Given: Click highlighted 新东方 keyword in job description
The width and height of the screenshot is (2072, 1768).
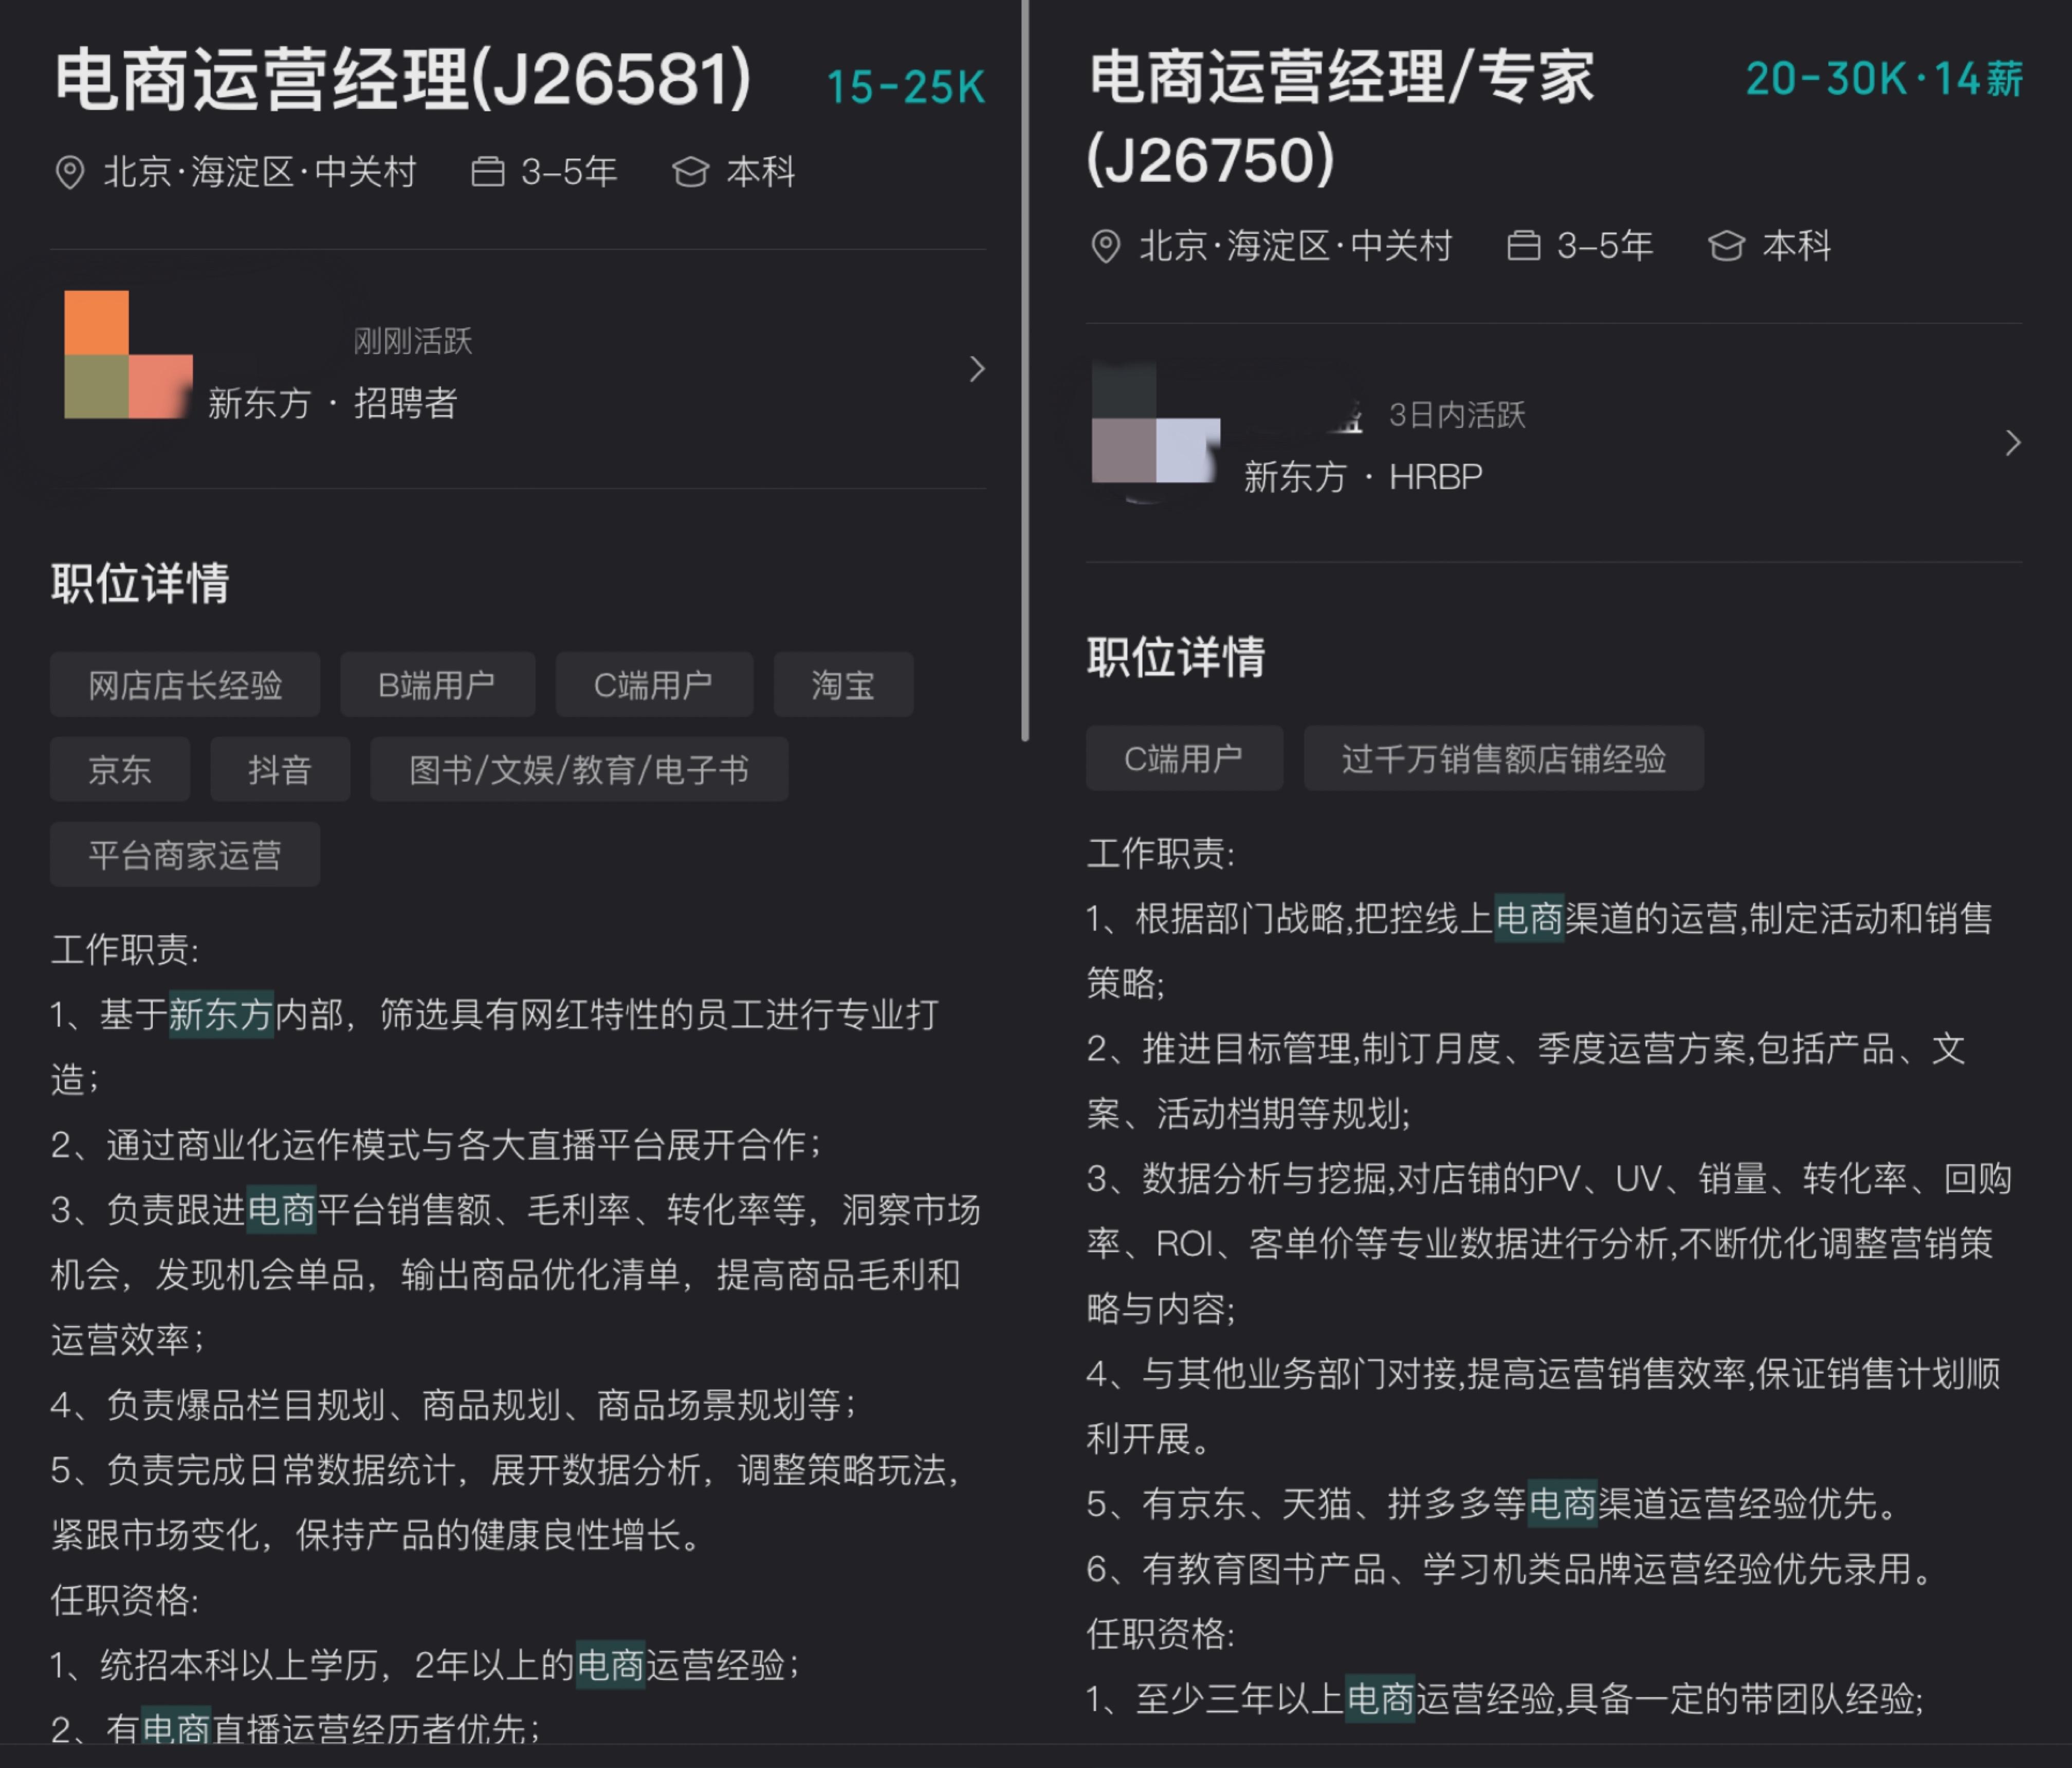Looking at the screenshot, I should tap(221, 1015).
